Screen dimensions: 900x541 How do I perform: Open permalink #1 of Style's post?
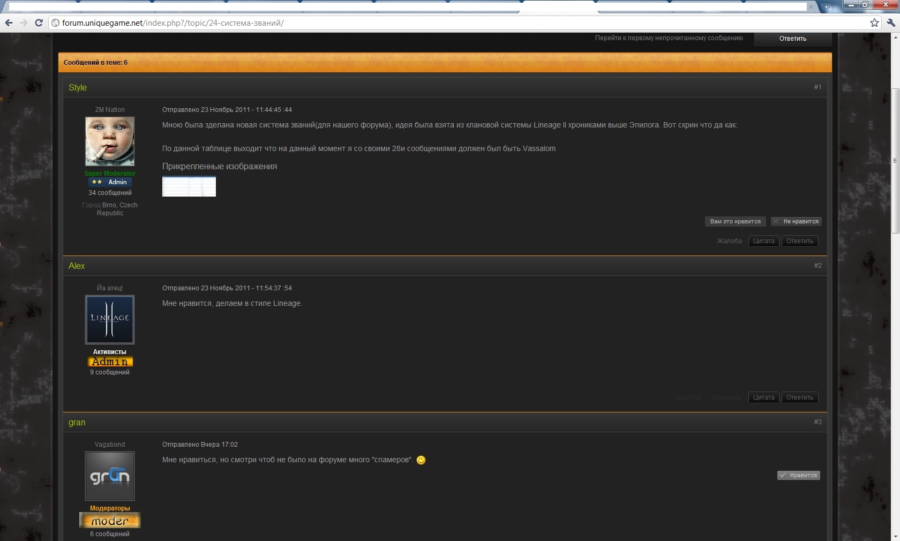click(817, 87)
